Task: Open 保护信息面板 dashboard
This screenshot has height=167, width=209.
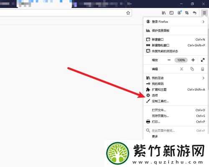Action: pos(175,31)
